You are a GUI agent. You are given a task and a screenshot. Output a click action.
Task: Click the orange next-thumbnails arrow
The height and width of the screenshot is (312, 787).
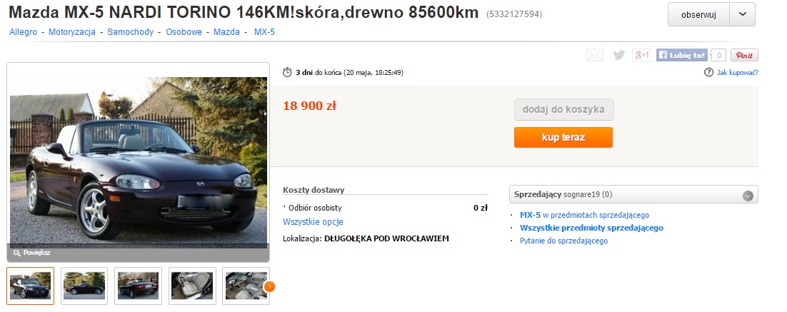[x=269, y=286]
